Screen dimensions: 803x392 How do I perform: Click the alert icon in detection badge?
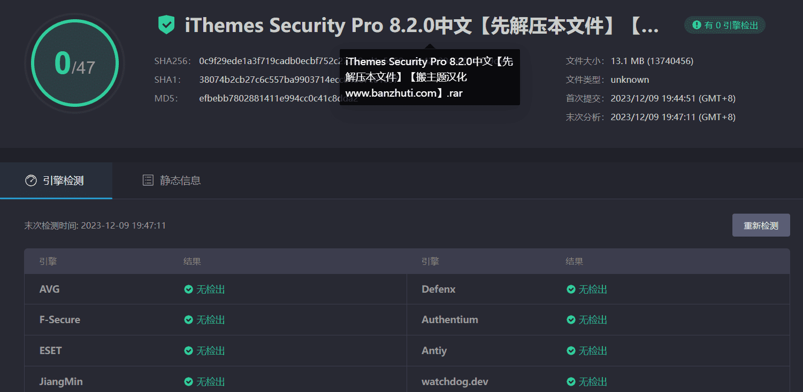point(697,25)
